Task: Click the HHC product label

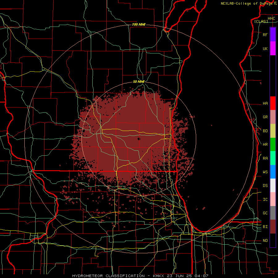Action: click(x=271, y=19)
